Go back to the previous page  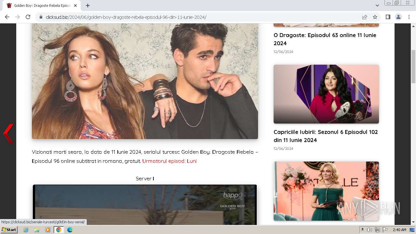click(x=7, y=17)
